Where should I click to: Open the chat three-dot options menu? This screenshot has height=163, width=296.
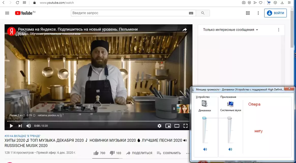click(x=278, y=30)
